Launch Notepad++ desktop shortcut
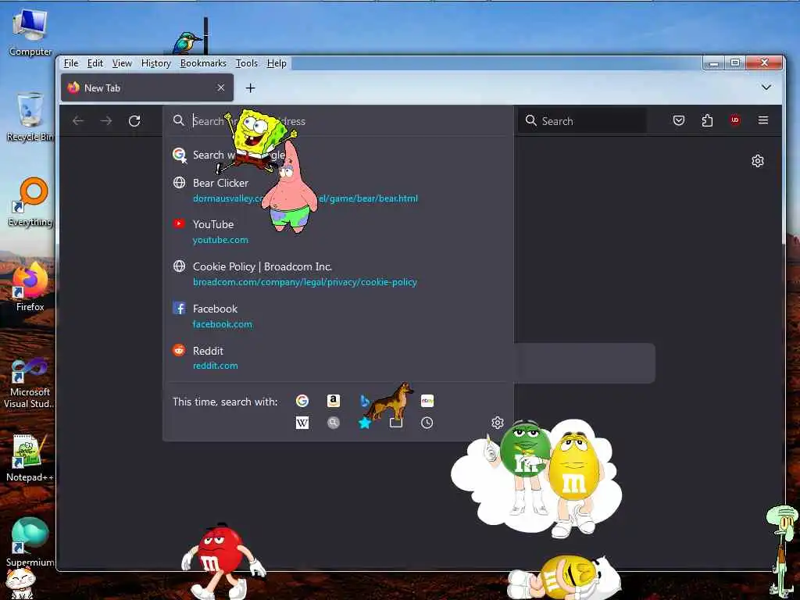Screen dimensions: 800x600 coord(30,458)
